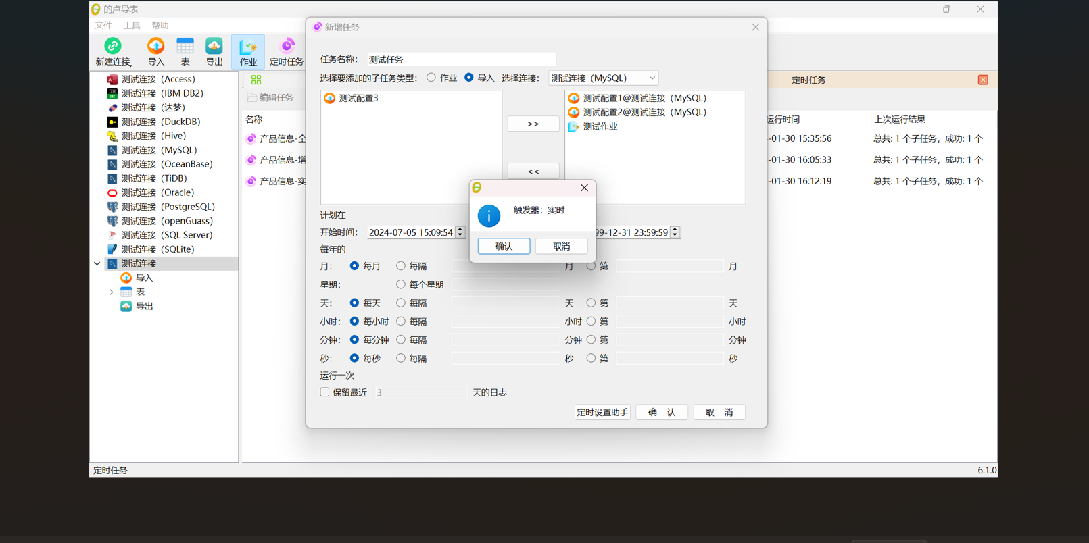Click >> to add subtask
This screenshot has height=543, width=1089.
533,124
